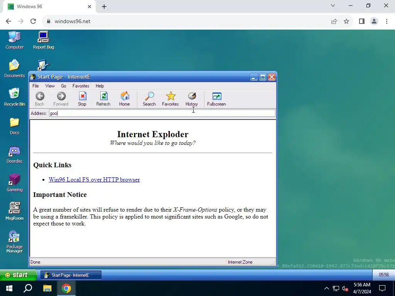Bookmark this tab with star icon

[346, 21]
